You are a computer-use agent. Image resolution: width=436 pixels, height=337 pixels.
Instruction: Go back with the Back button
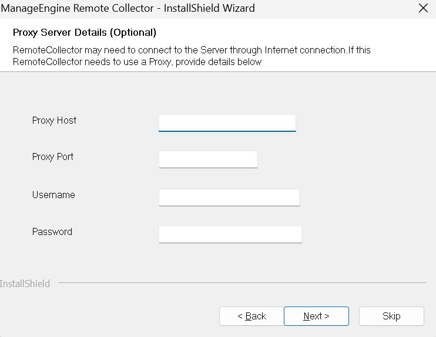(251, 316)
